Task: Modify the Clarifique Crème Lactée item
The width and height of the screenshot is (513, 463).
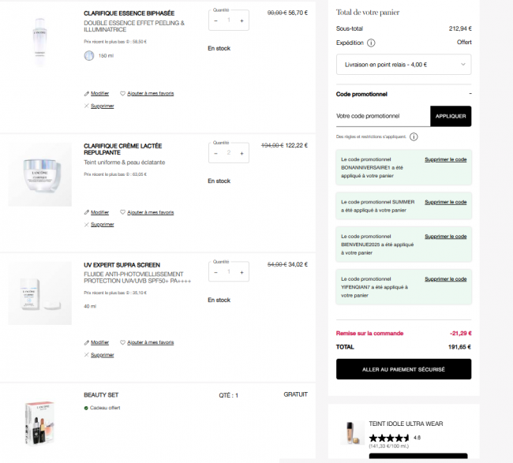Action: (x=96, y=212)
